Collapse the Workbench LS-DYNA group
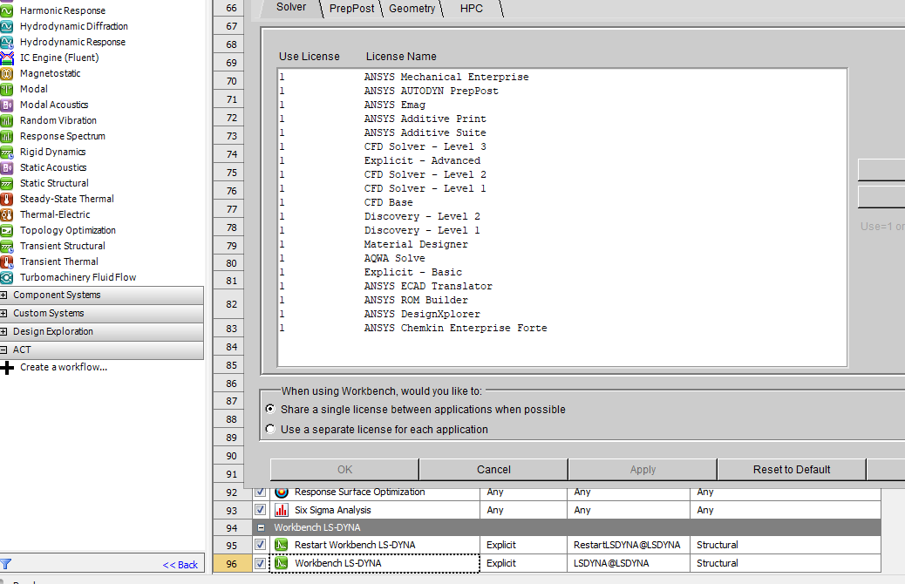905x584 pixels. (x=261, y=527)
